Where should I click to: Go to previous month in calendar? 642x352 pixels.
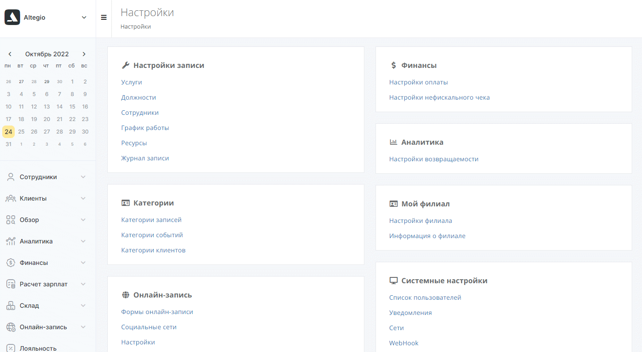[10, 54]
